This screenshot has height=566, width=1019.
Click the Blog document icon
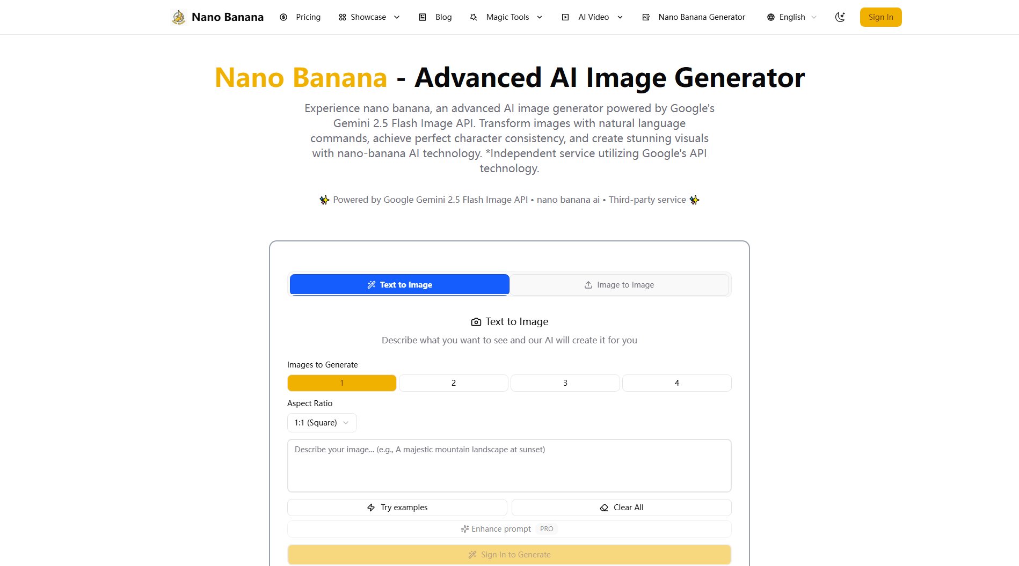(x=423, y=17)
